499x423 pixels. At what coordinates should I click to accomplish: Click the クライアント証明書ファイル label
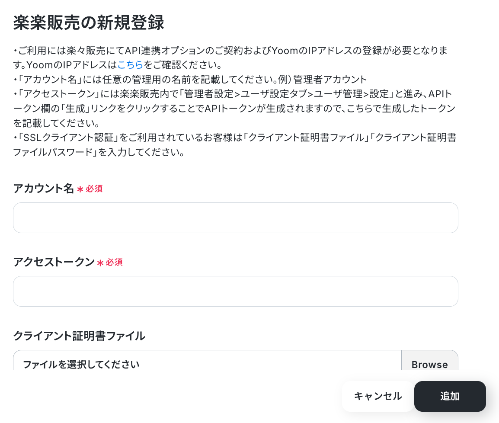pyautogui.click(x=79, y=336)
